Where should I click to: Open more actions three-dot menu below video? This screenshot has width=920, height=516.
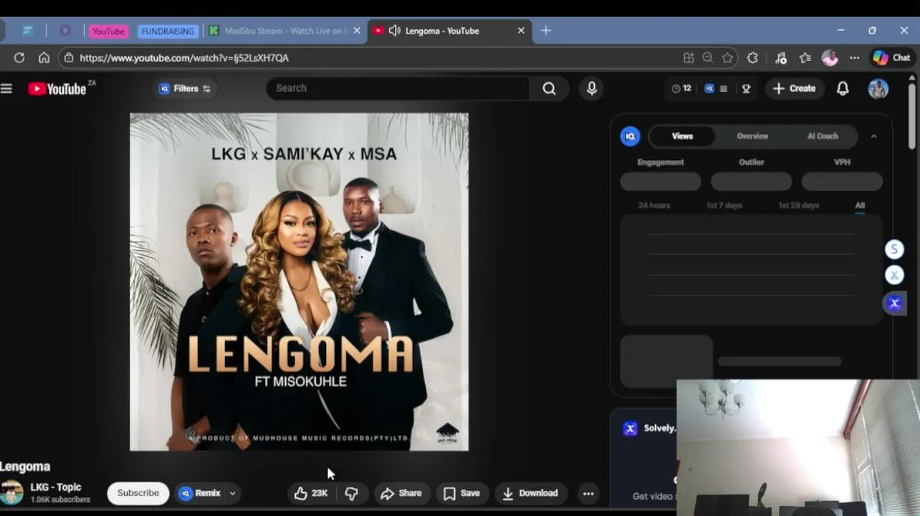[588, 493]
